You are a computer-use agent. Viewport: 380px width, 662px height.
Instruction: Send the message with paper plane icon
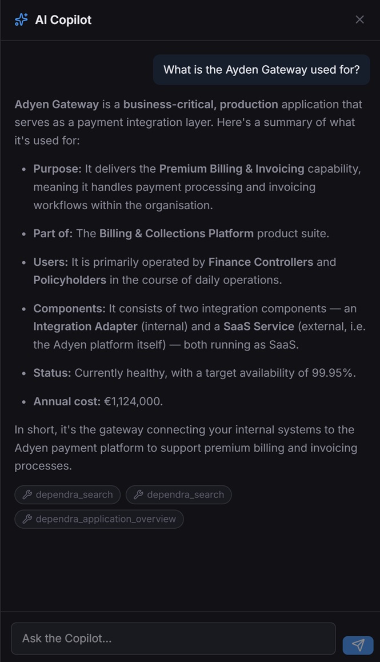tap(358, 645)
